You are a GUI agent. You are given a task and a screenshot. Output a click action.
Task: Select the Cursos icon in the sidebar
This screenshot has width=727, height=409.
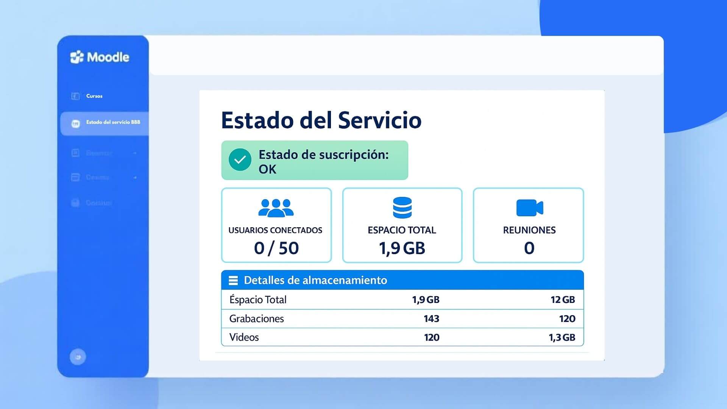pos(75,96)
